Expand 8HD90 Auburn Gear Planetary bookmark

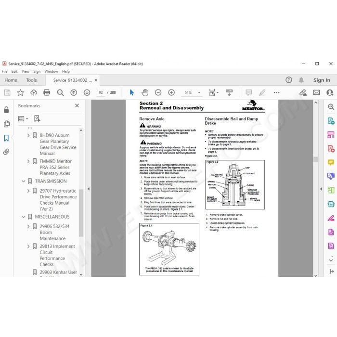28,135
